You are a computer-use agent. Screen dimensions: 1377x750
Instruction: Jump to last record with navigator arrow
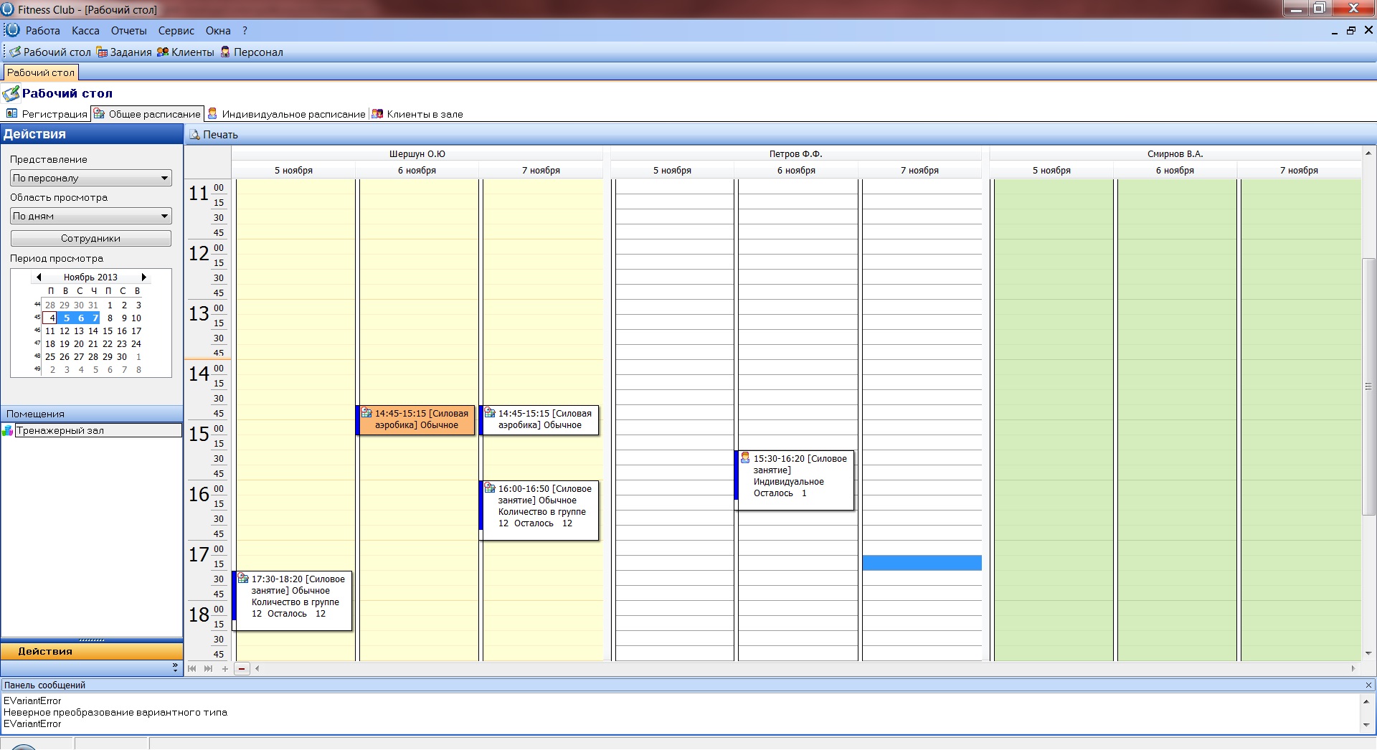[208, 668]
